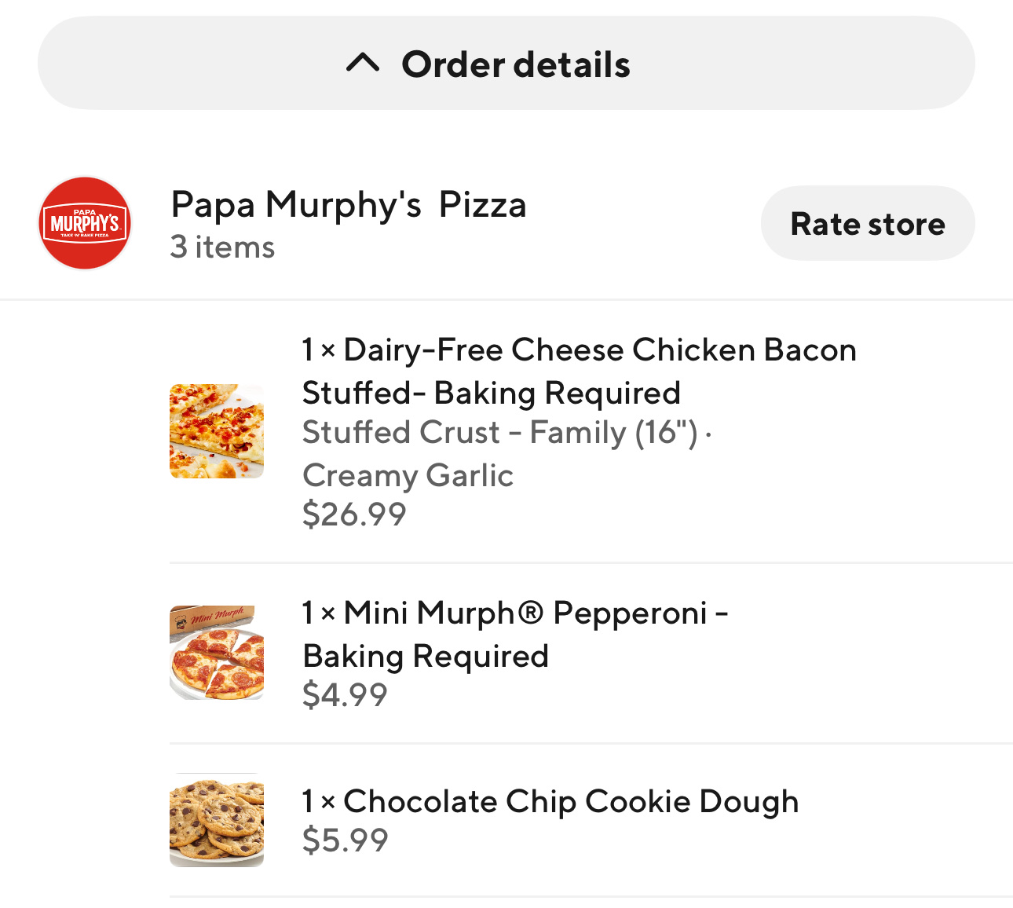Open the Chicken Bacon Stuffed pizza thumbnail
The width and height of the screenshot is (1013, 908).
point(217,431)
